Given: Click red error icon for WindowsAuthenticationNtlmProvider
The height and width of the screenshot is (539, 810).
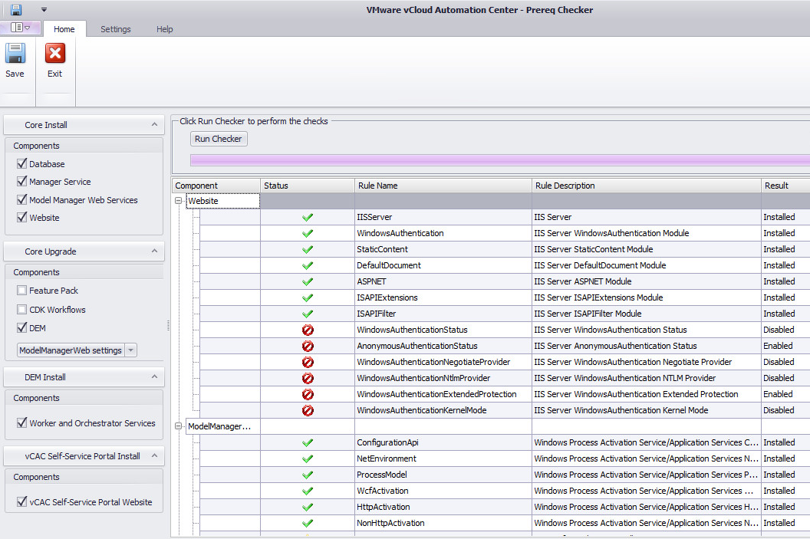Looking at the screenshot, I should click(x=308, y=379).
